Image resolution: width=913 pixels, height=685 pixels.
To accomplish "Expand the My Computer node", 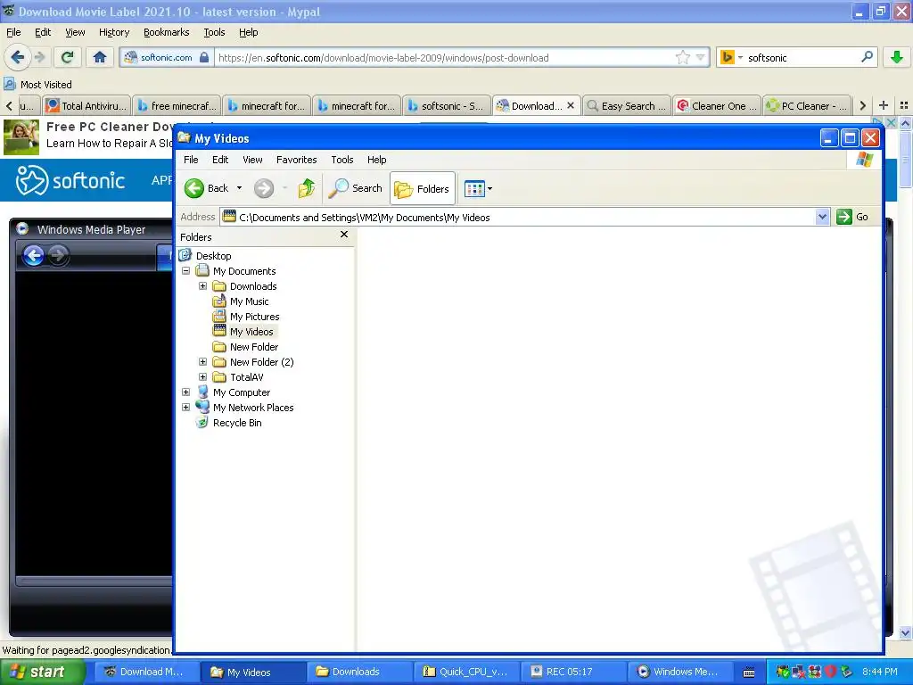I will pos(185,392).
